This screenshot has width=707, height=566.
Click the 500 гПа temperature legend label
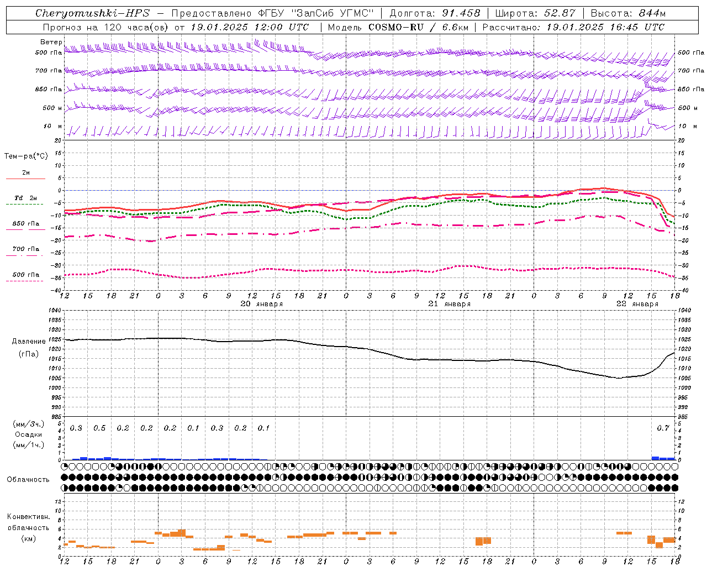click(26, 275)
